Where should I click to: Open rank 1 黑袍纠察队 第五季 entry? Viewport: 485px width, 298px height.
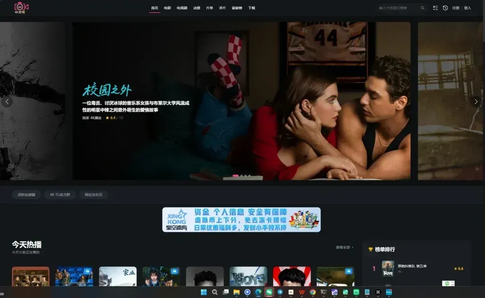(x=418, y=268)
